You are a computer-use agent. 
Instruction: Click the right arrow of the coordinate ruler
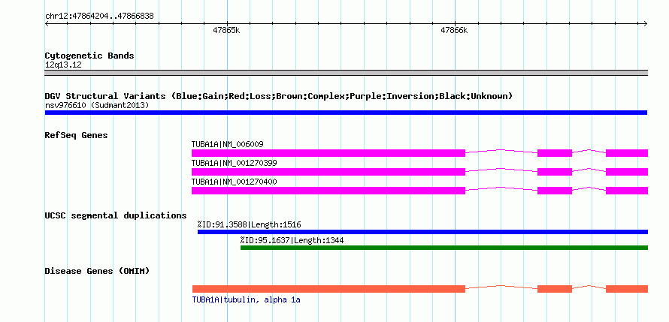(x=645, y=23)
